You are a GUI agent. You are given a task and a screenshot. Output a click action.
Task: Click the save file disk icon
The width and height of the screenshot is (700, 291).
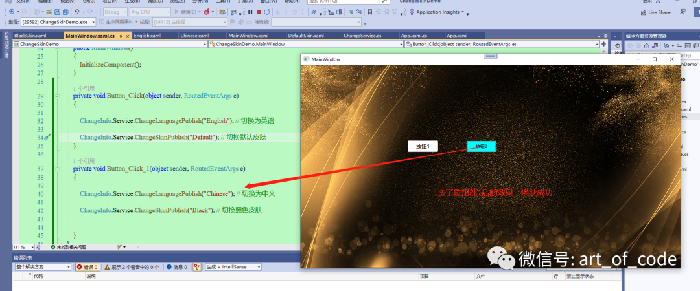pos(58,12)
